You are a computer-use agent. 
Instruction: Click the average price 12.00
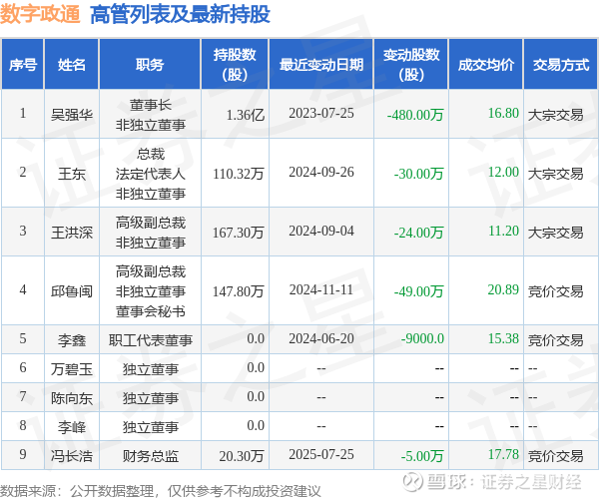[x=503, y=172]
